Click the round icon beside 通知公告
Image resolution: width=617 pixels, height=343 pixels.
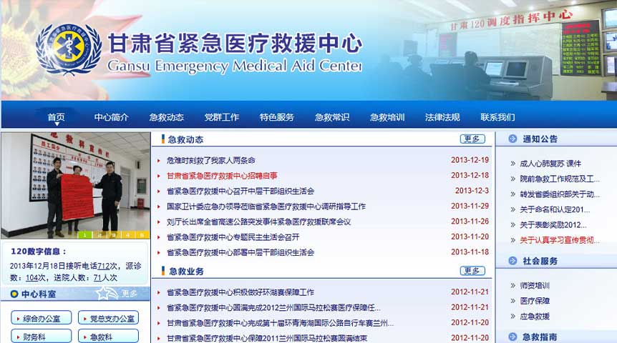pos(512,139)
